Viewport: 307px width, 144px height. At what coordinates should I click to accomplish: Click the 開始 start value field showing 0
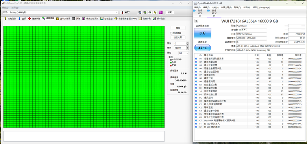(180, 43)
